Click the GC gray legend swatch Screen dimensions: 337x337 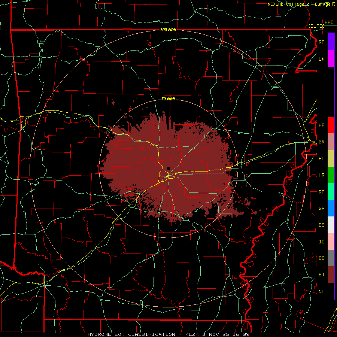[x=331, y=258]
